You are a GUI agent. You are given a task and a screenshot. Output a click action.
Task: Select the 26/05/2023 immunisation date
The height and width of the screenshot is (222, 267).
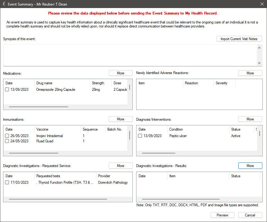pos(19,136)
